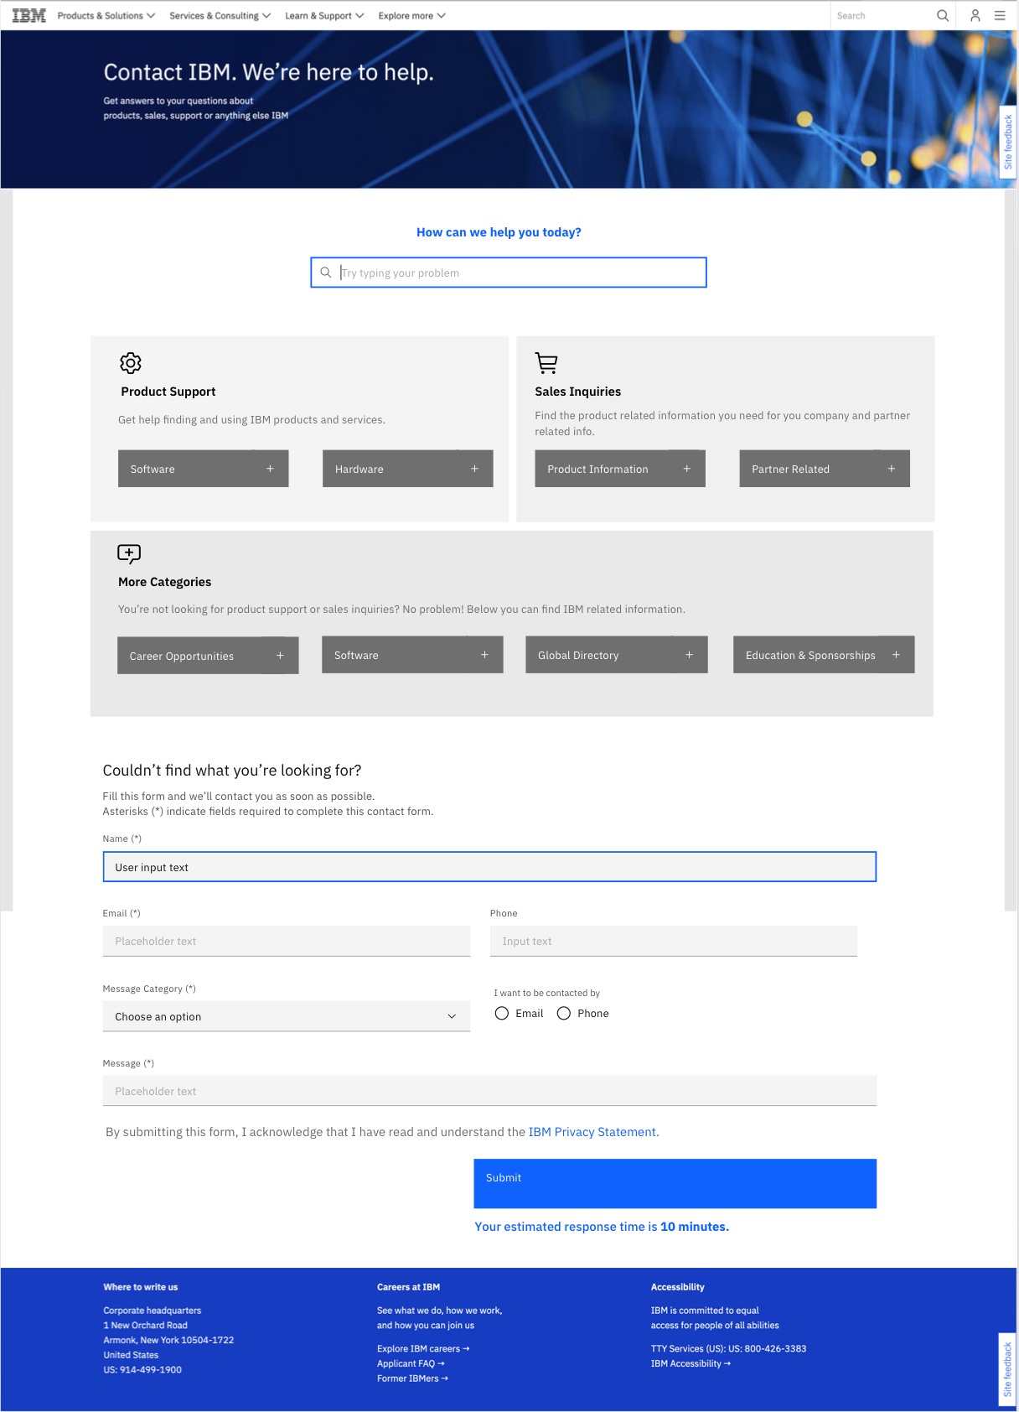Viewport: 1019px width, 1412px height.
Task: Open the bottom Site feedback tab
Action: click(x=1007, y=1369)
